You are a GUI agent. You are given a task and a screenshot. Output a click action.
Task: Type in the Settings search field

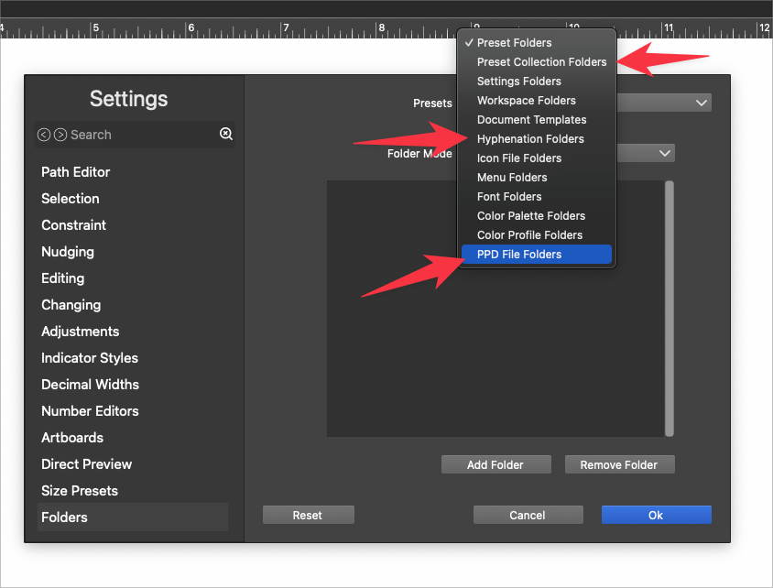137,135
